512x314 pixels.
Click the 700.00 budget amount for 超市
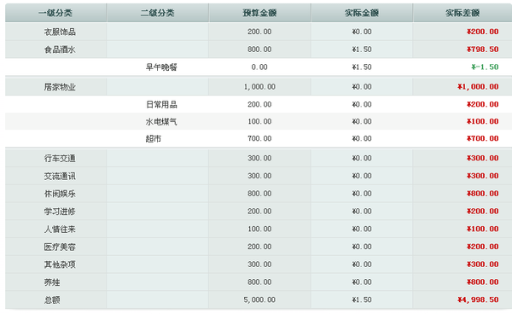click(259, 138)
